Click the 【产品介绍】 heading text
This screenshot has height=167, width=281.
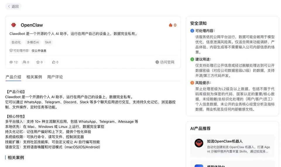(x=16, y=92)
